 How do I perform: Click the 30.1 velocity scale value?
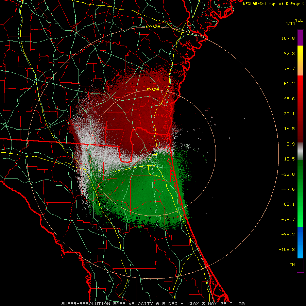tap(289, 114)
